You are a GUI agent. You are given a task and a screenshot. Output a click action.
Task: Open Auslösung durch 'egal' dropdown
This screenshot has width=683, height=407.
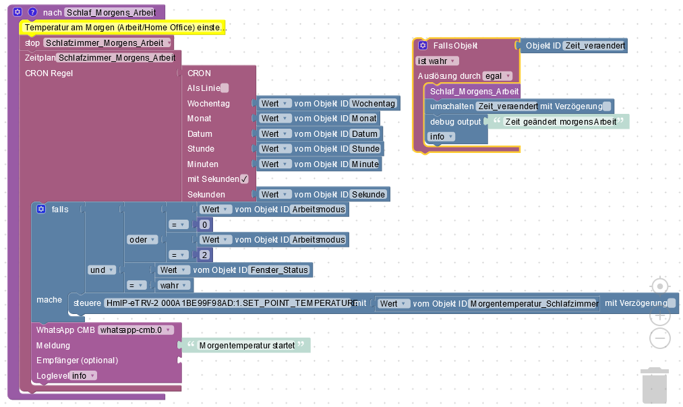pos(498,75)
